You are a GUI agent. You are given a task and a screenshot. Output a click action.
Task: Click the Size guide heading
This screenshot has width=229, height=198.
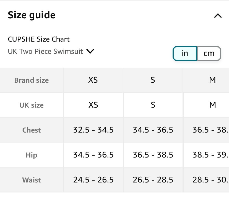[32, 15]
